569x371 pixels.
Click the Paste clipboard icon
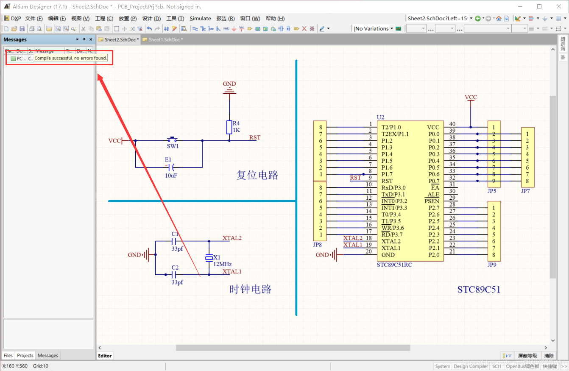[x=99, y=29]
